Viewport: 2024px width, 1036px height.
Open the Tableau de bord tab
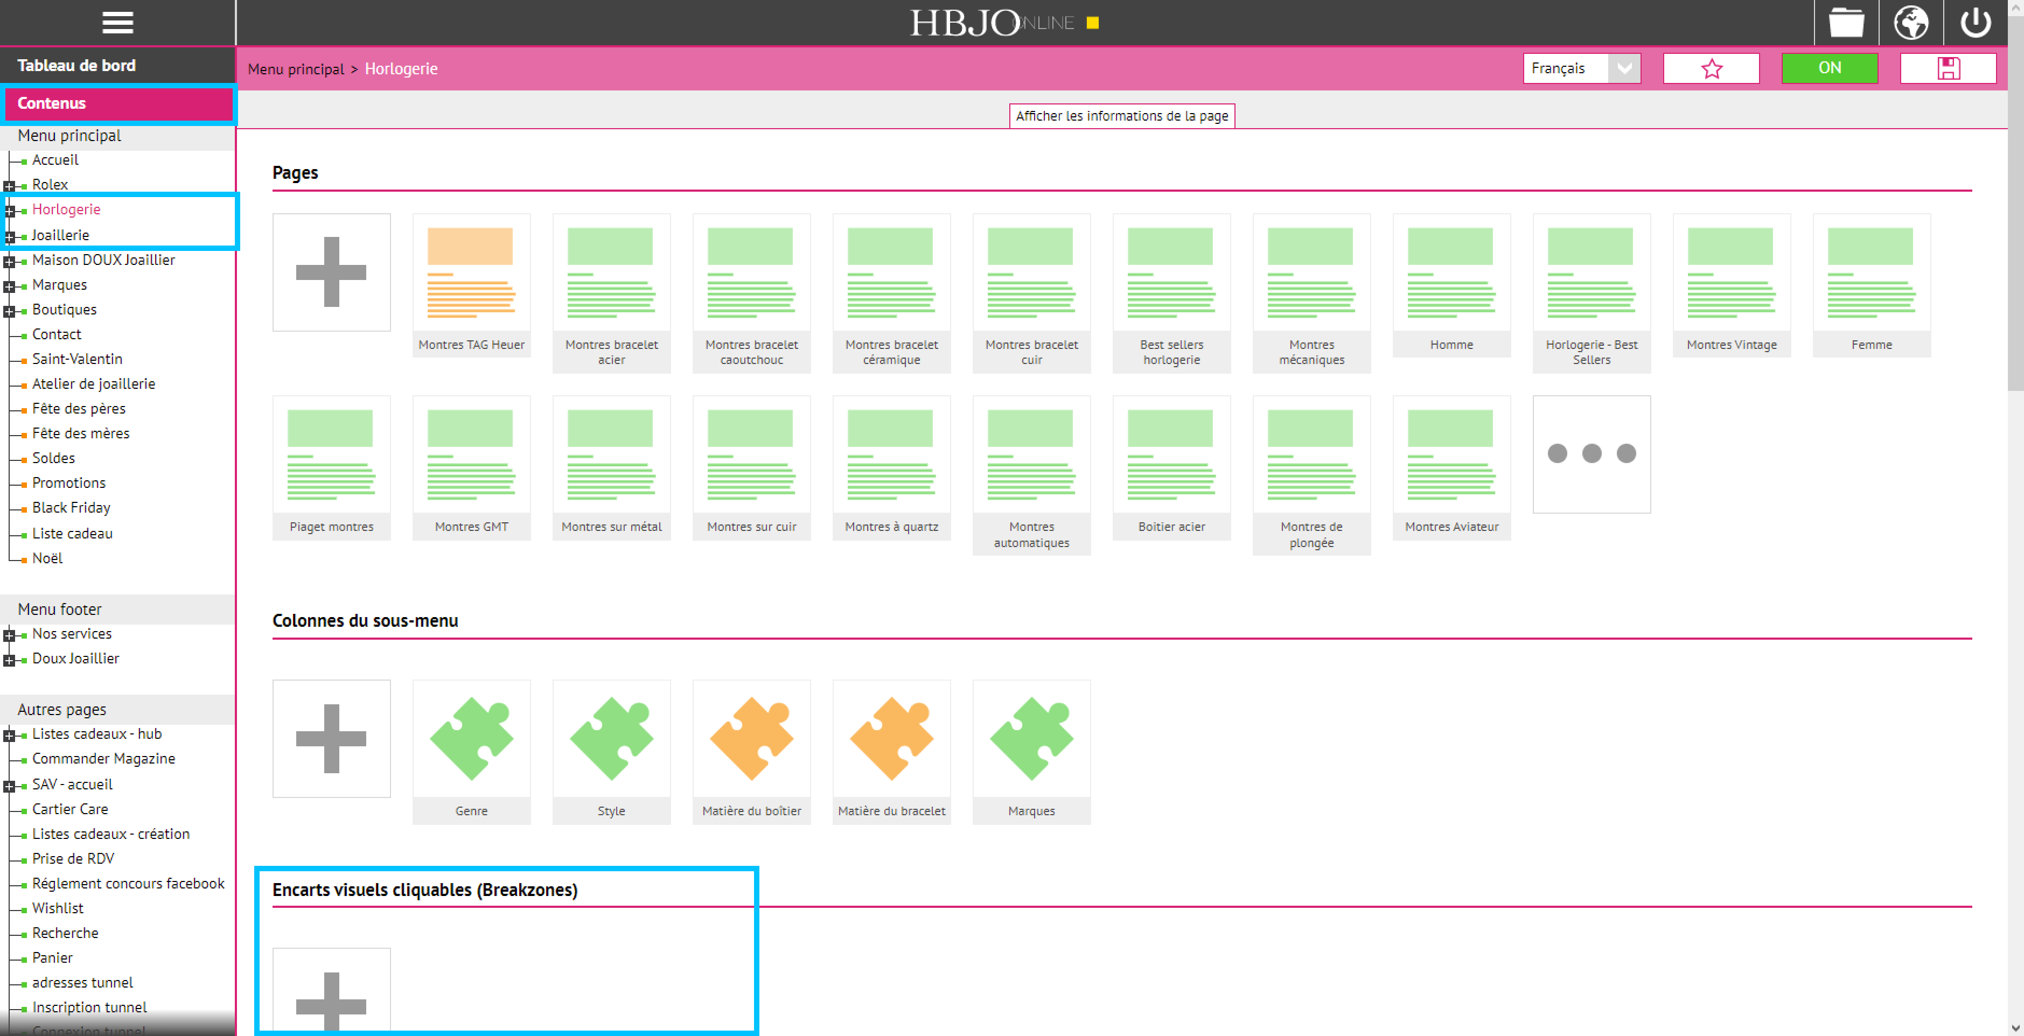76,65
